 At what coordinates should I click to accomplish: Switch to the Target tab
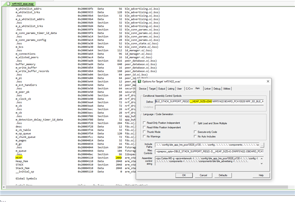point(152,89)
